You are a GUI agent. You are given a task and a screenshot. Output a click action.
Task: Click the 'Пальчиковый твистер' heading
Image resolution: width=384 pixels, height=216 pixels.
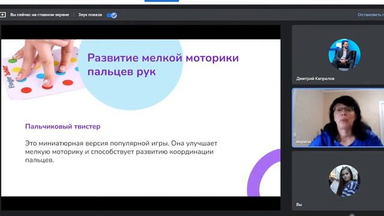pyautogui.click(x=62, y=127)
